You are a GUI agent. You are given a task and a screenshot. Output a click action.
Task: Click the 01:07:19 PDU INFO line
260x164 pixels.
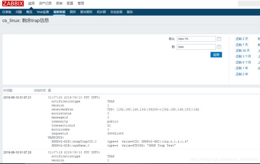(74, 152)
